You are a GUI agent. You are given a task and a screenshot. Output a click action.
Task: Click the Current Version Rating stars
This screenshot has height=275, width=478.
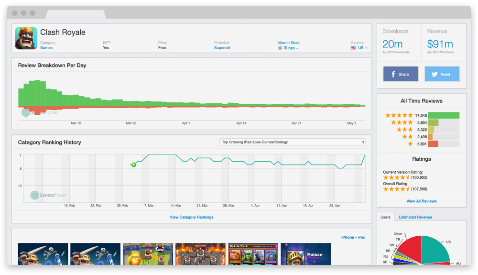pyautogui.click(x=396, y=177)
